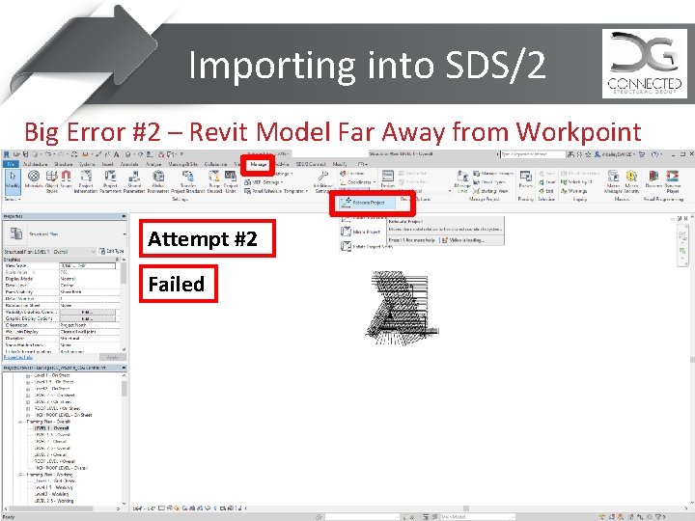The height and width of the screenshot is (521, 695).
Task: Open Additional Settings
Action: coord(322,181)
